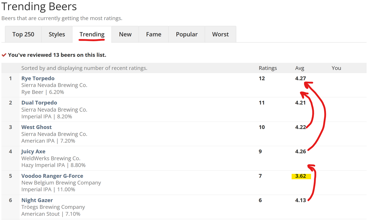Click the 7 ratings count for Voodoo Ranger

(x=260, y=176)
